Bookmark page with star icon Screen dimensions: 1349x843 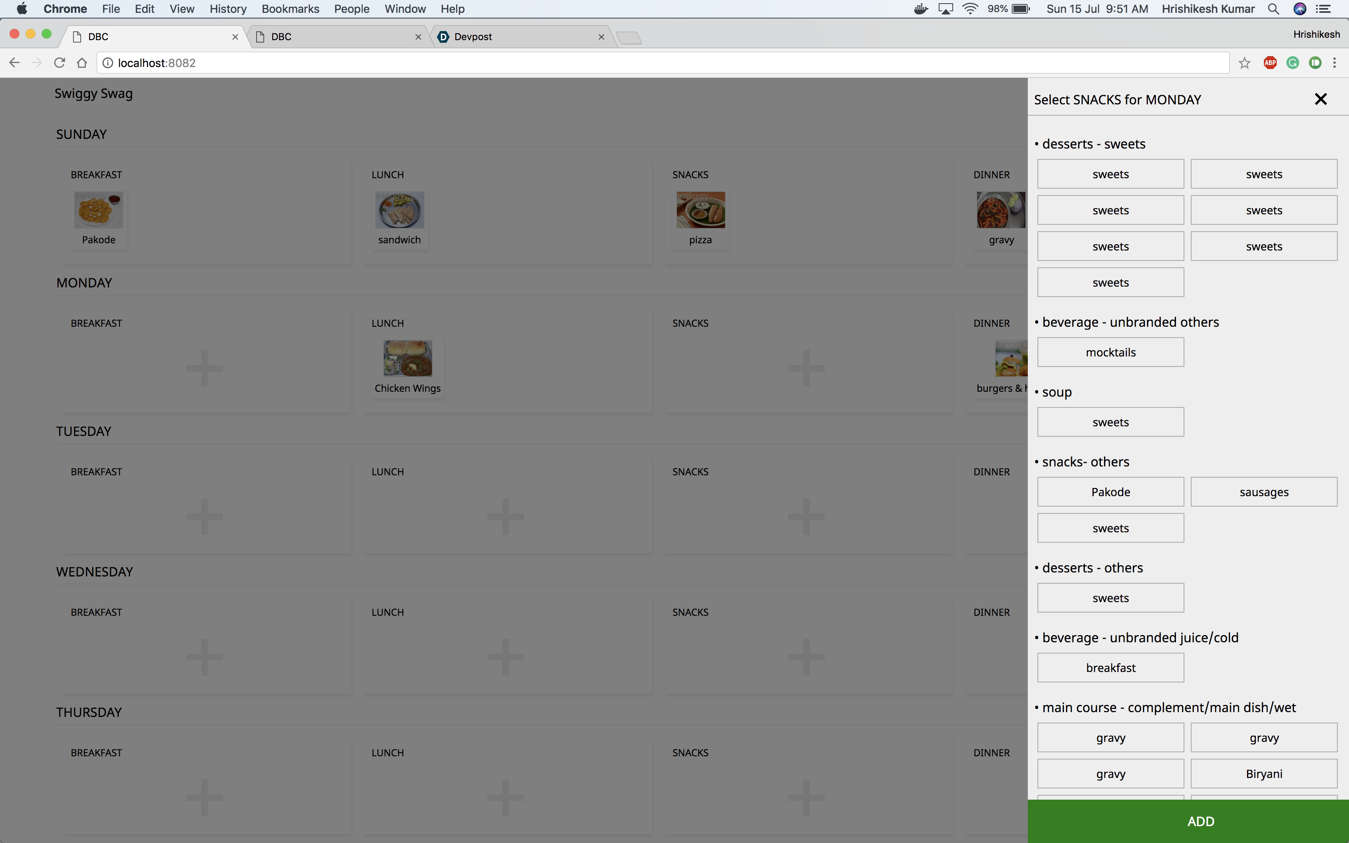pyautogui.click(x=1244, y=63)
